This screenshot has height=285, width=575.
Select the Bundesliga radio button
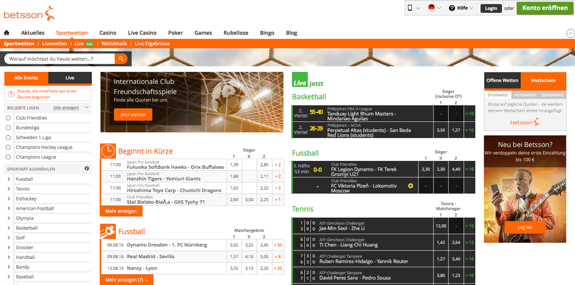point(9,128)
